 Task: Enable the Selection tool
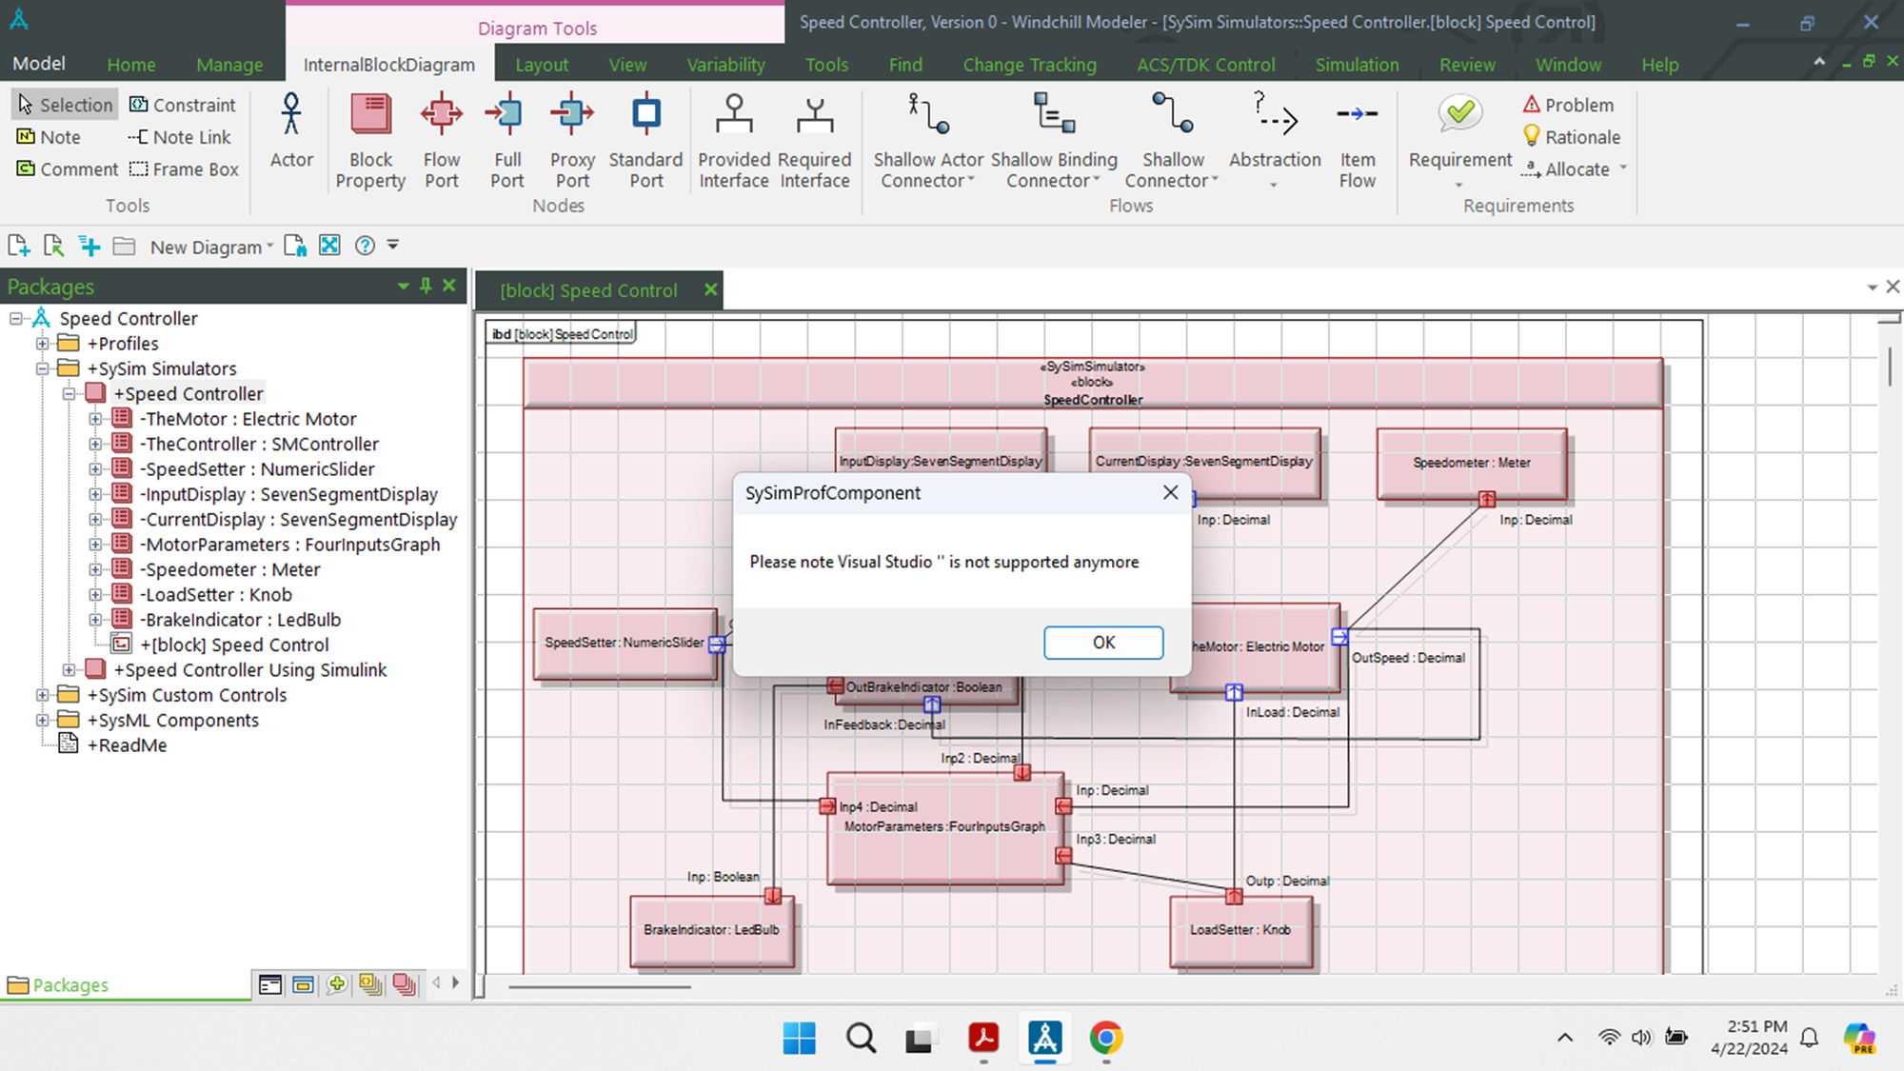click(x=64, y=105)
